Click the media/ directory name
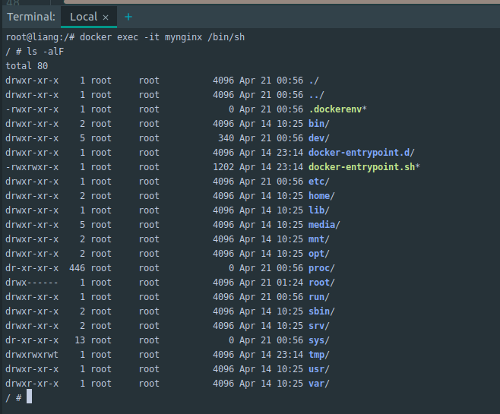The height and width of the screenshot is (414, 500). [324, 225]
